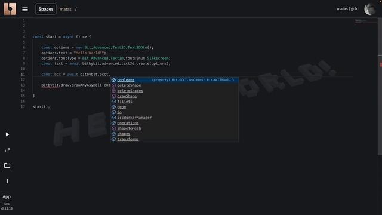
Task: Click the swap arrows icon
Action: [7, 150]
